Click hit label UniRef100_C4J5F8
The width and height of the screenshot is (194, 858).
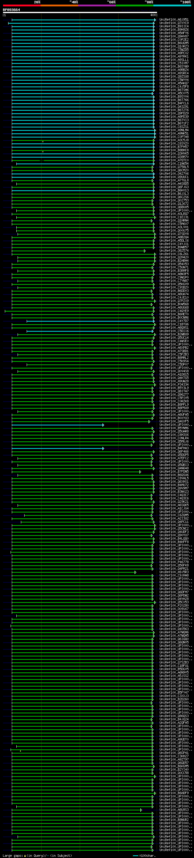coord(174,87)
